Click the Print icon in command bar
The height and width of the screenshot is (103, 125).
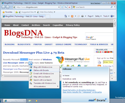[x=82, y=16]
